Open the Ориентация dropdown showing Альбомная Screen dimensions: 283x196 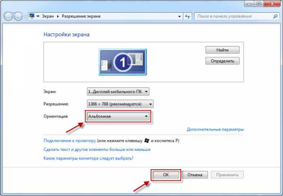click(118, 117)
